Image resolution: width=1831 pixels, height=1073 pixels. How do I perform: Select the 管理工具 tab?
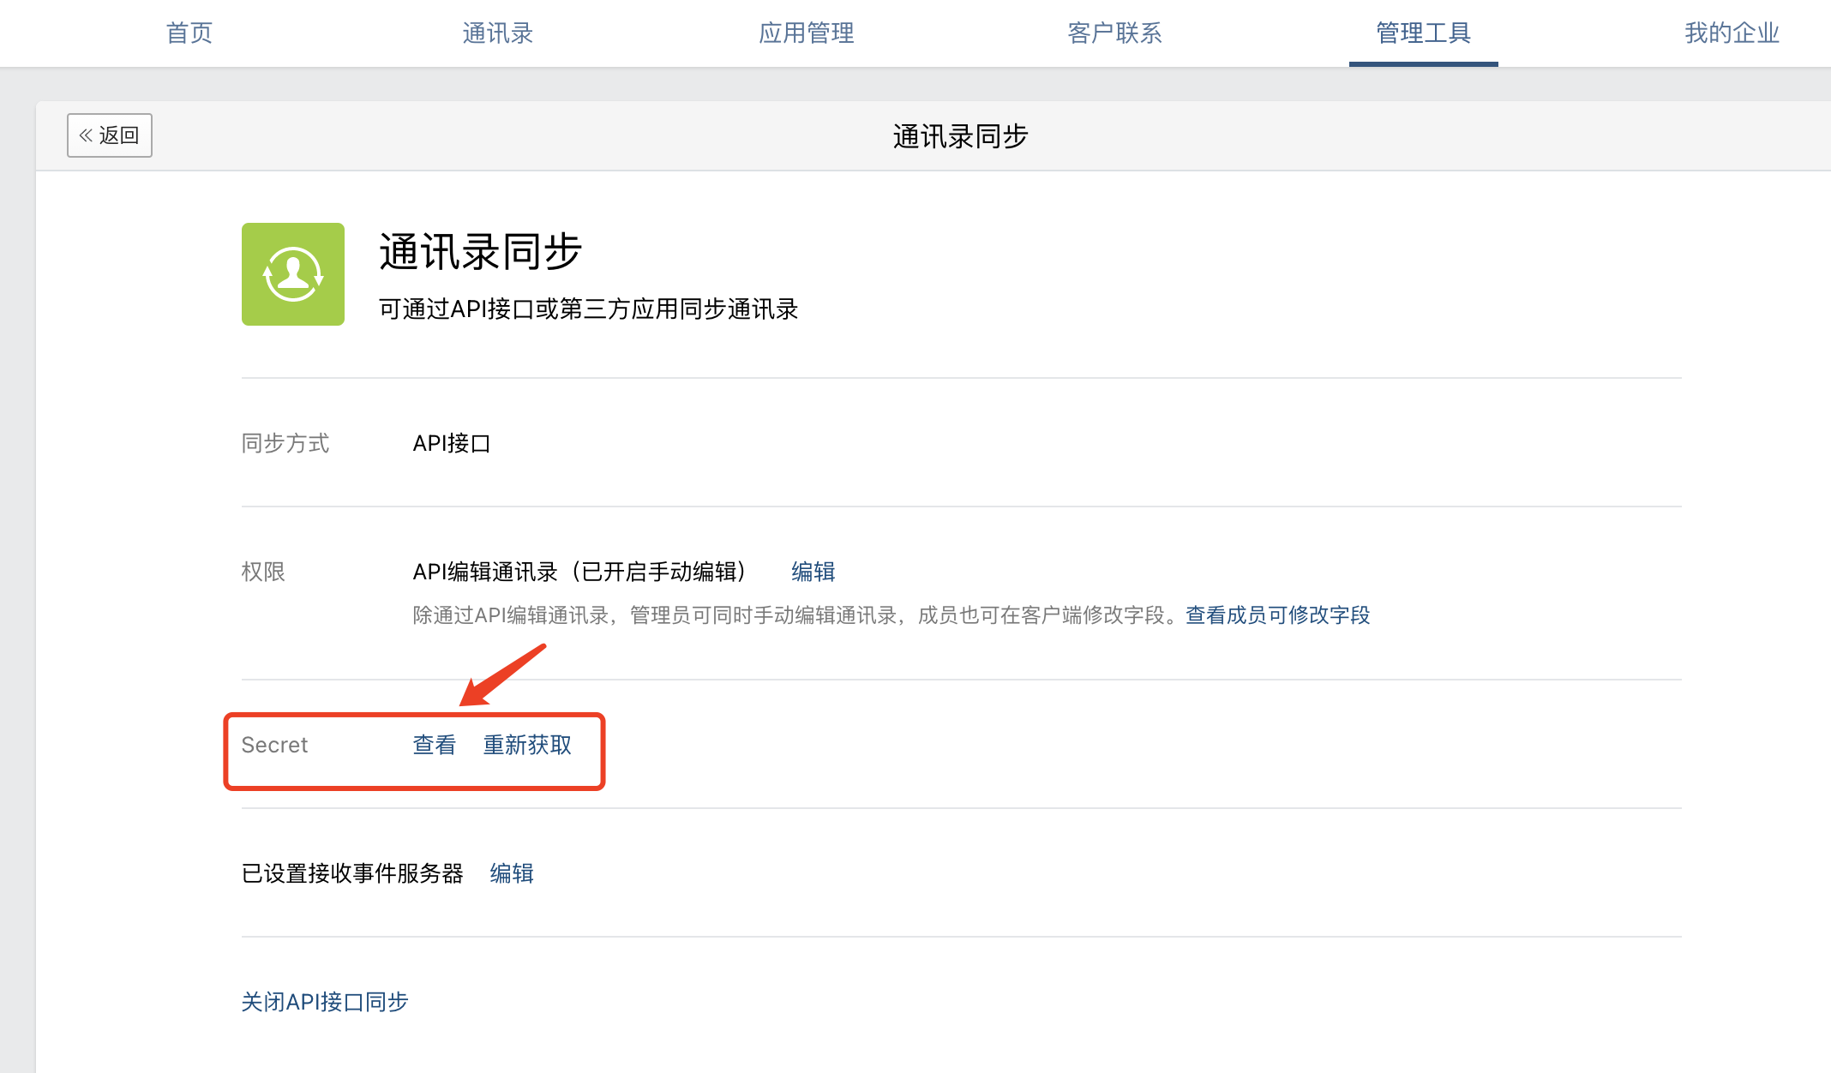[x=1423, y=33]
